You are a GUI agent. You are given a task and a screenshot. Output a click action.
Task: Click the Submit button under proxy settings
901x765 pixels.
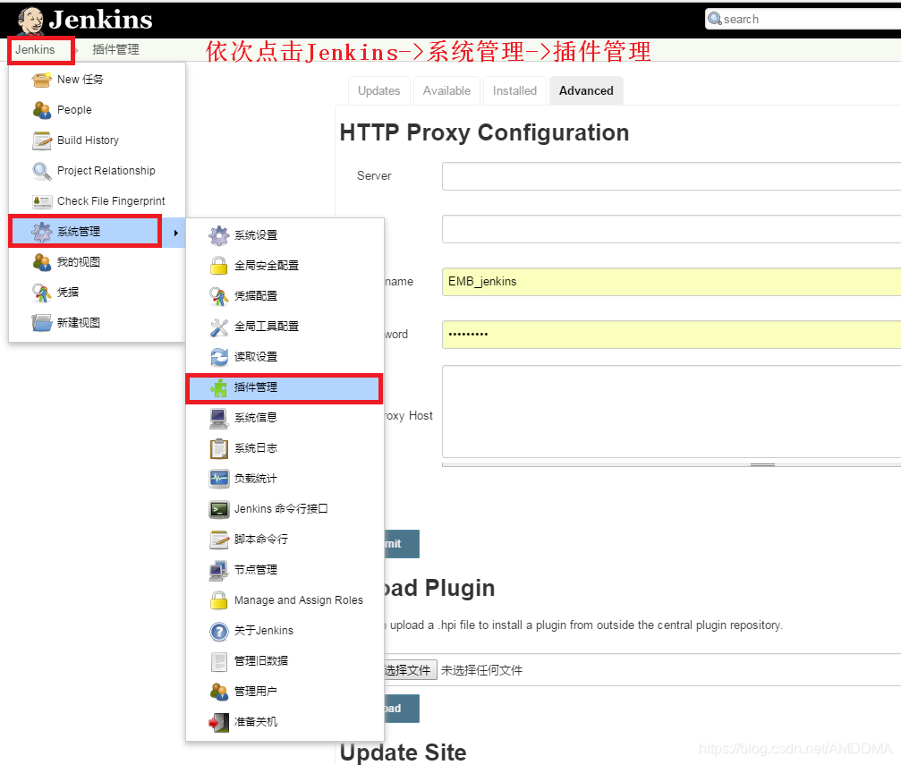click(402, 544)
